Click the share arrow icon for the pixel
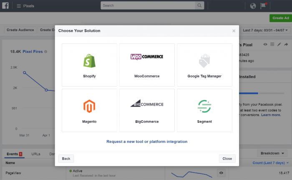292x180 pixels. click(286, 44)
